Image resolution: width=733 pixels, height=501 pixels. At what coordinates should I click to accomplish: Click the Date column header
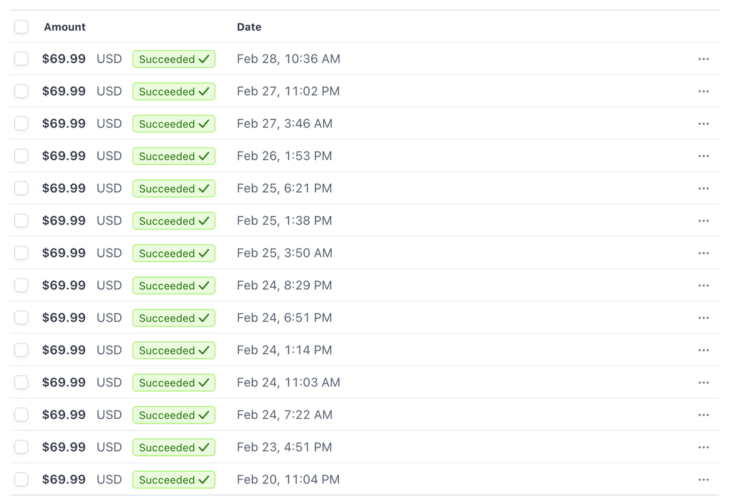249,26
